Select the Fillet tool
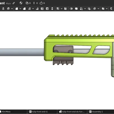Screen dimensions: 114x114 click(17, 9)
